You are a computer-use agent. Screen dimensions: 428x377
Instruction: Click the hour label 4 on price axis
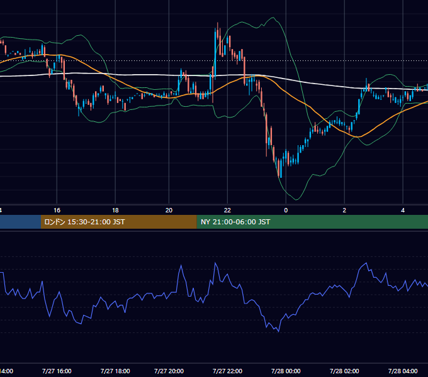(x=403, y=210)
